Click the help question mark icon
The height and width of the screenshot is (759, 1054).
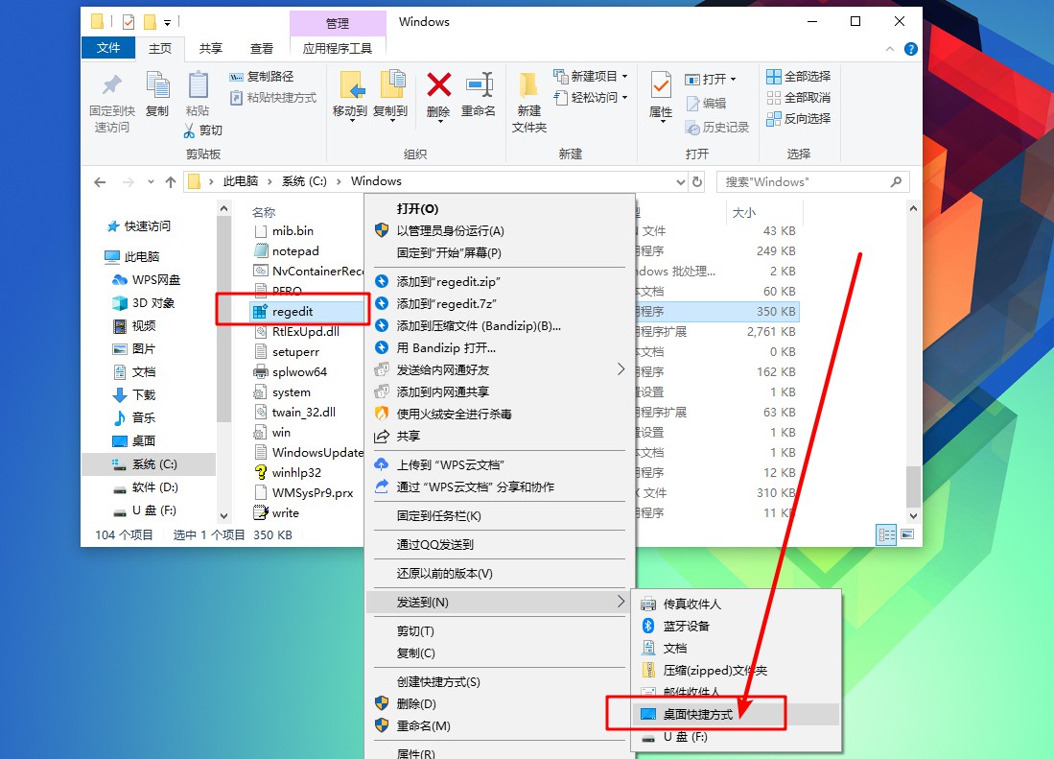(910, 49)
